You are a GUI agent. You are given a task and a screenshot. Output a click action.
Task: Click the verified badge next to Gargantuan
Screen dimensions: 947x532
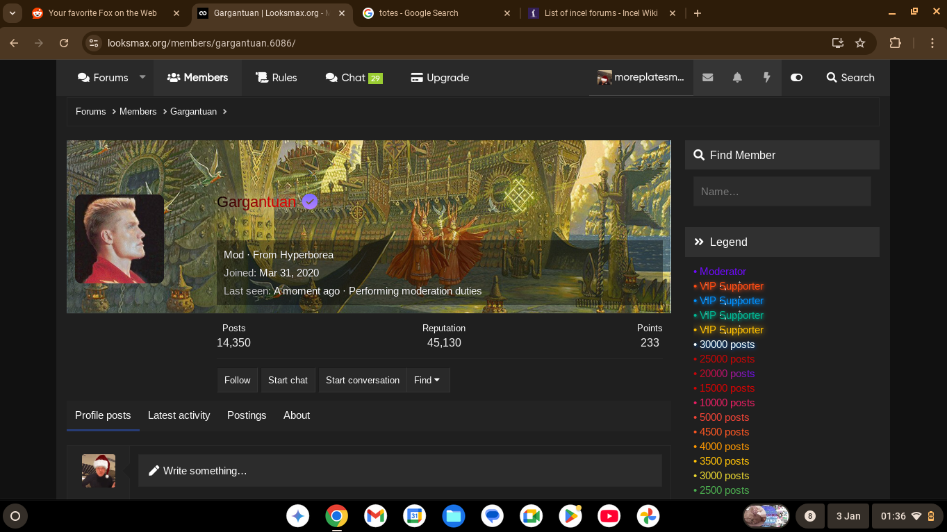coord(309,201)
